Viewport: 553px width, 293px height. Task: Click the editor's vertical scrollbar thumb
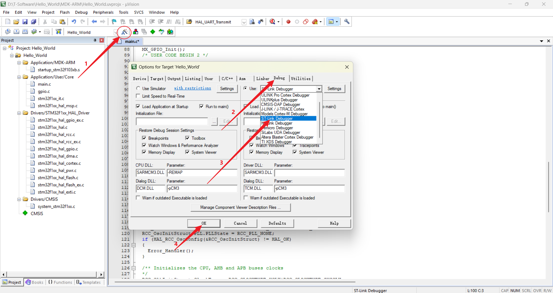(548, 187)
